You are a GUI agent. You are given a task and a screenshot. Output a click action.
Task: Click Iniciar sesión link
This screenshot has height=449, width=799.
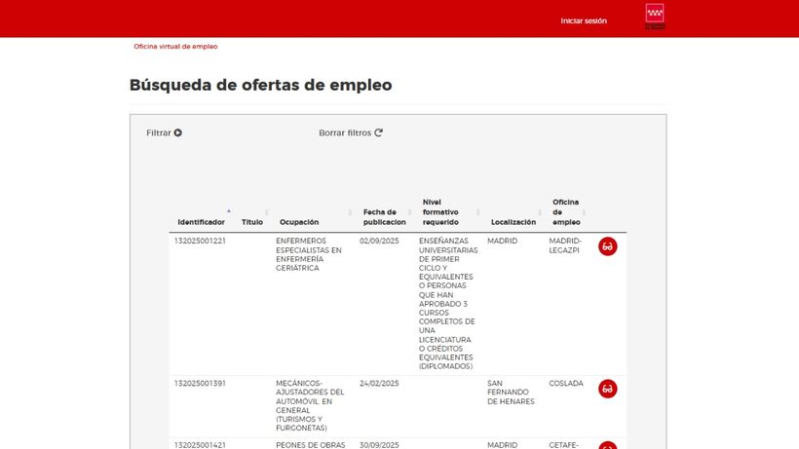pyautogui.click(x=584, y=20)
